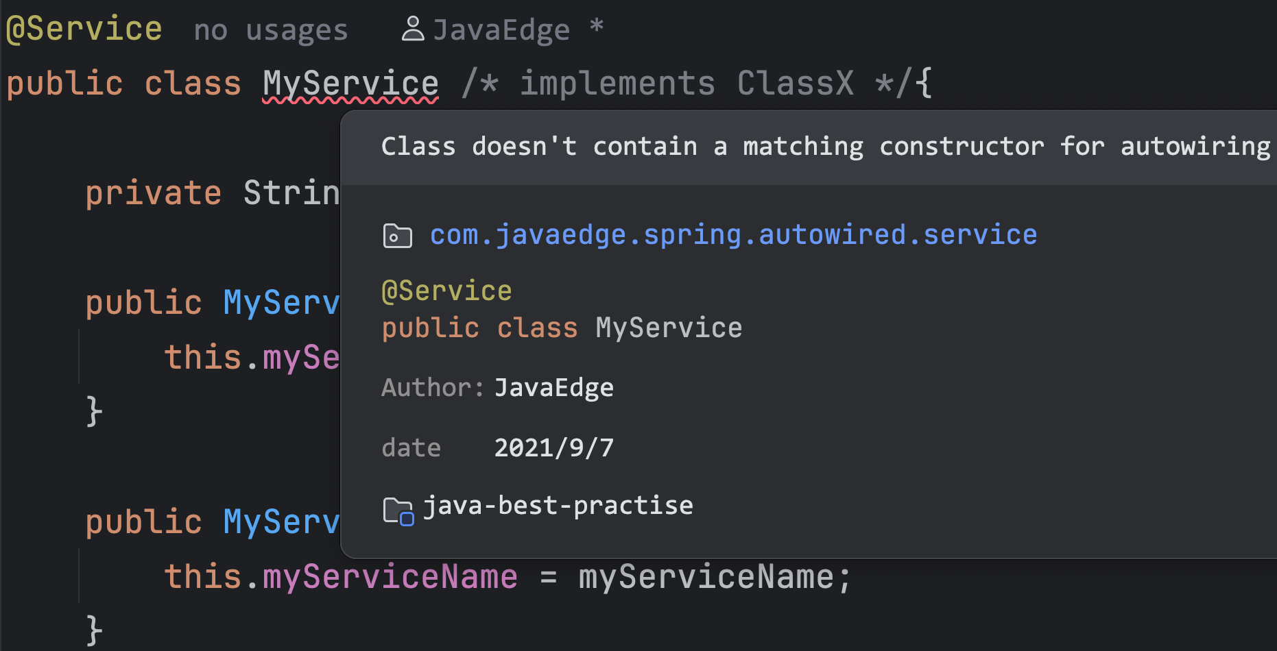Click the package icon in the tooltip
Image resolution: width=1277 pixels, height=651 pixels.
pyautogui.click(x=397, y=236)
